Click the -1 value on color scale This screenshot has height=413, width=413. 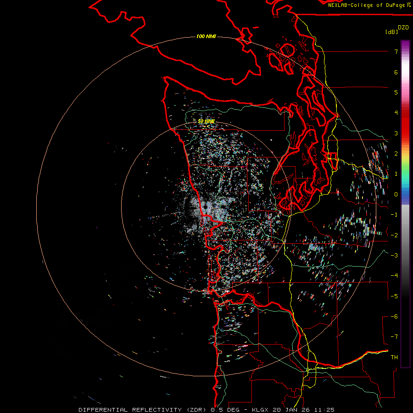point(394,215)
